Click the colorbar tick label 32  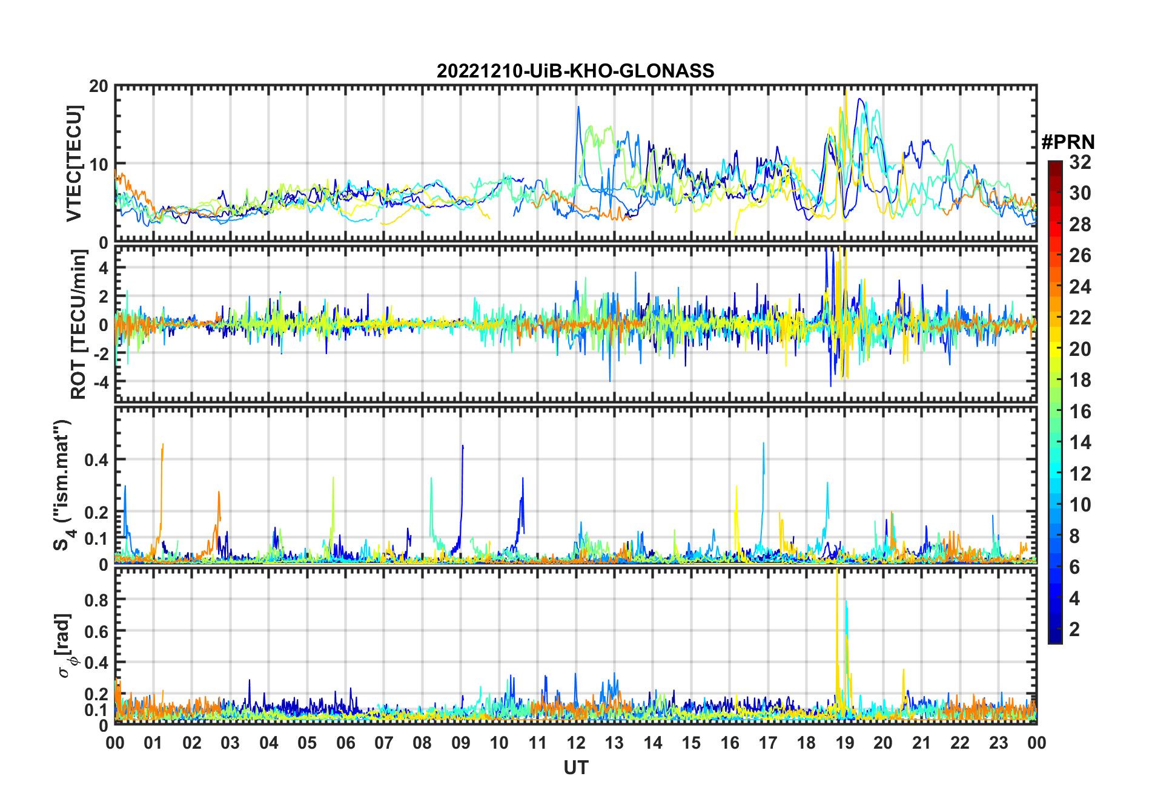(x=1080, y=162)
